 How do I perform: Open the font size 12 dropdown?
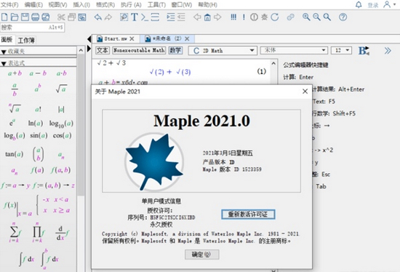click(341, 50)
